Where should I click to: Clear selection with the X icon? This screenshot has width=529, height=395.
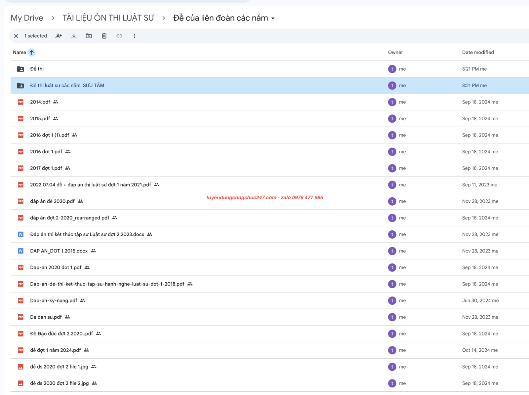click(16, 36)
